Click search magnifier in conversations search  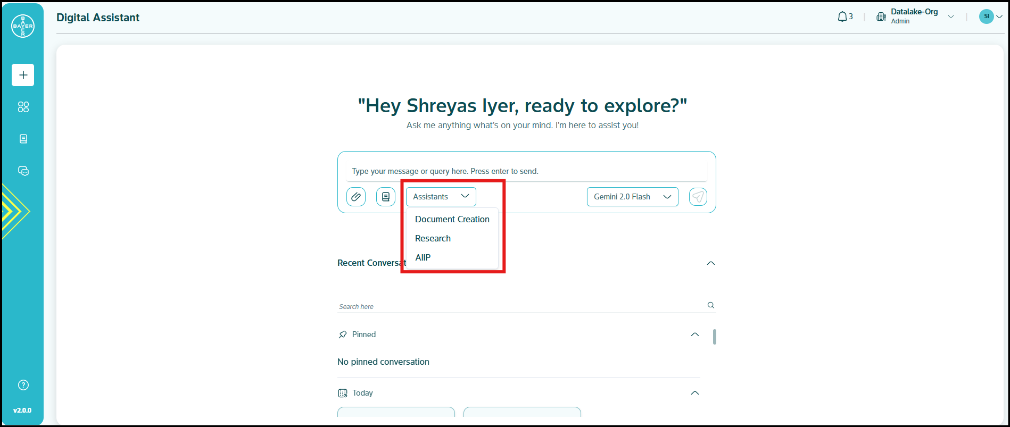710,305
